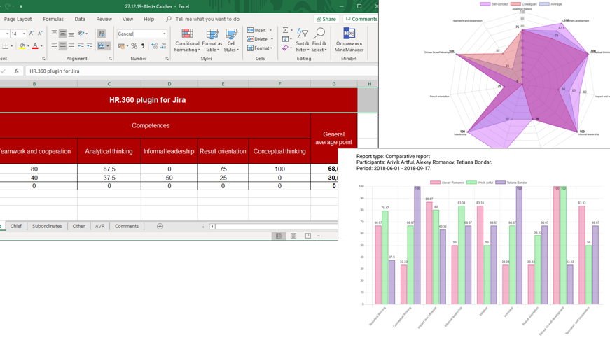Click Increase Indent icon
610x347 pixels.
click(x=90, y=46)
